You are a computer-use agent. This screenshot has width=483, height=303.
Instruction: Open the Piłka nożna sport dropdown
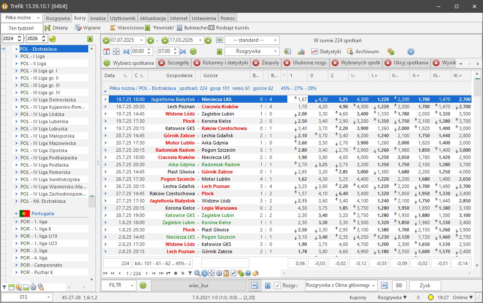point(22,18)
